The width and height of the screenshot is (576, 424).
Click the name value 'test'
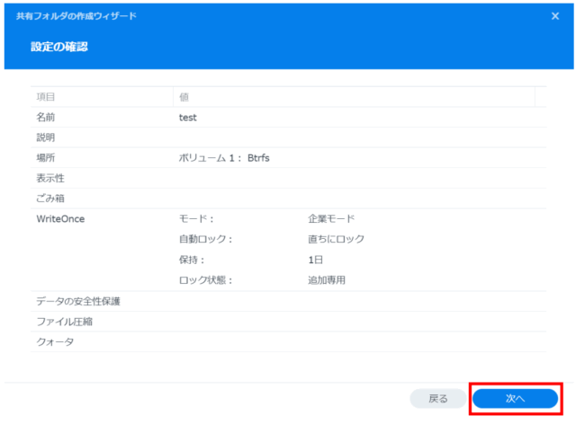pyautogui.click(x=188, y=118)
